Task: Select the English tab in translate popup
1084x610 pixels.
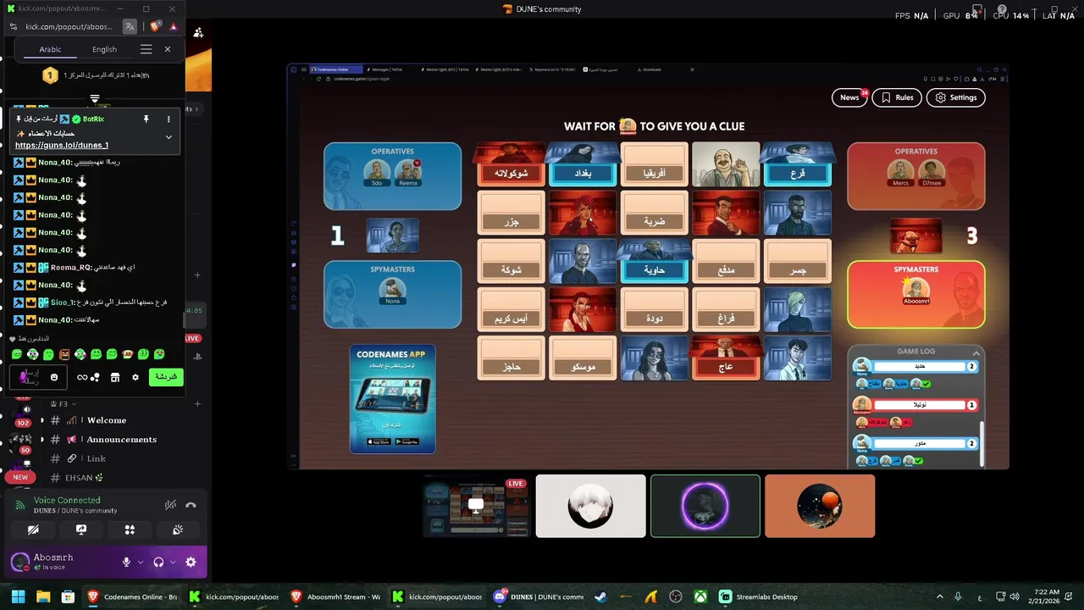Action: [104, 49]
